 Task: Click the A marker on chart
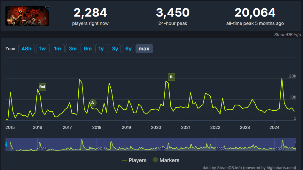93,103
